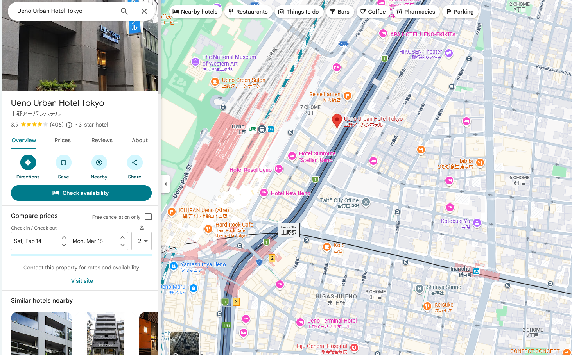Move check-out date back with down arrow

[122, 245]
